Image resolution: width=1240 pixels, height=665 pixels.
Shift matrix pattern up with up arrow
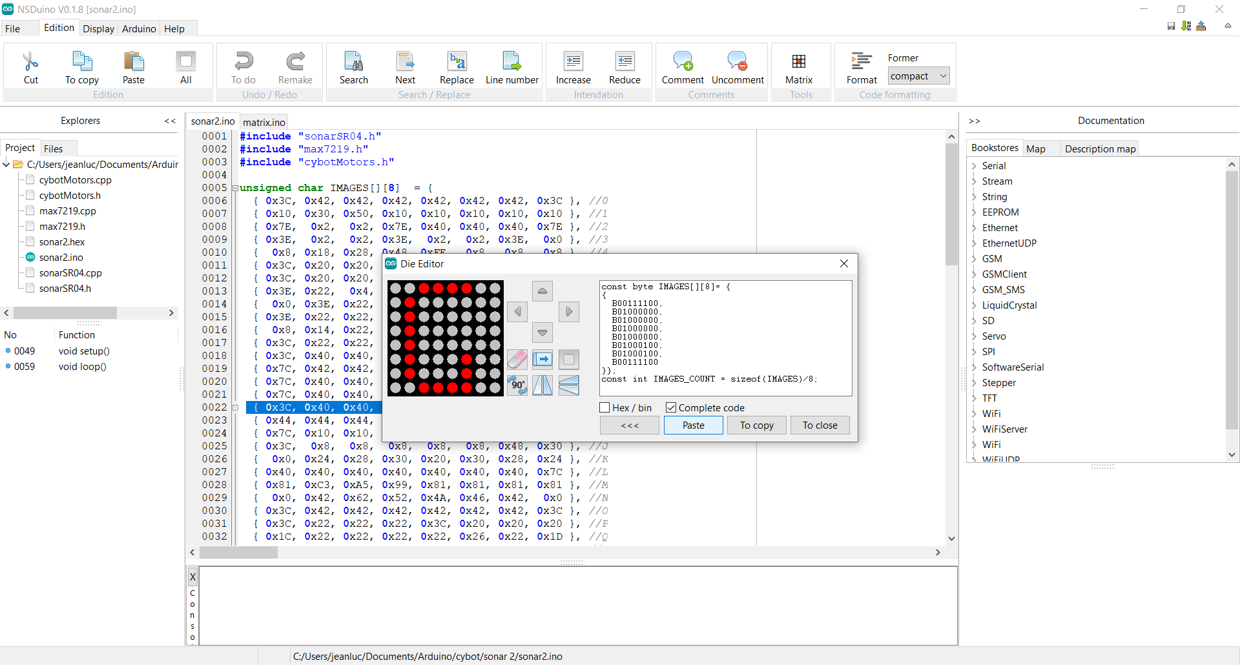pos(542,291)
